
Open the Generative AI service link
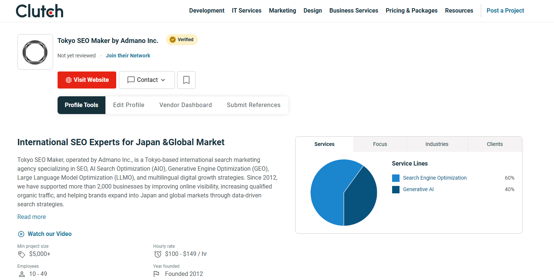[x=418, y=190]
